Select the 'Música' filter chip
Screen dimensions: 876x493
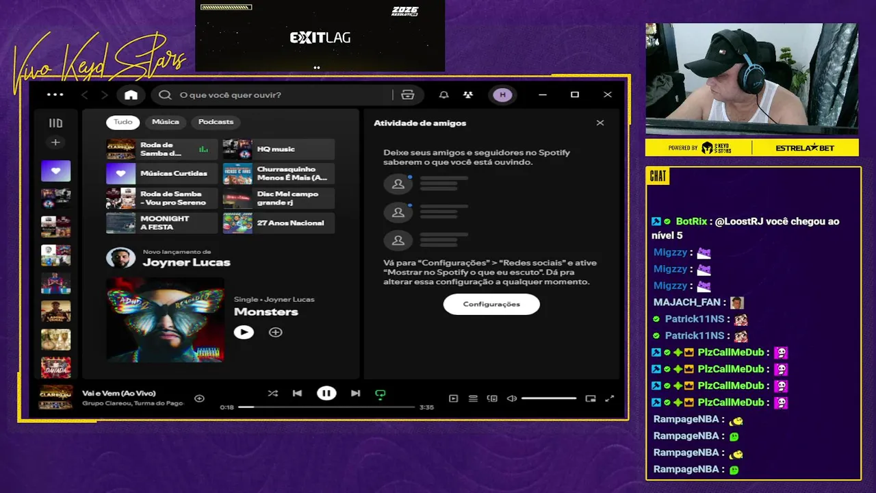[166, 122]
